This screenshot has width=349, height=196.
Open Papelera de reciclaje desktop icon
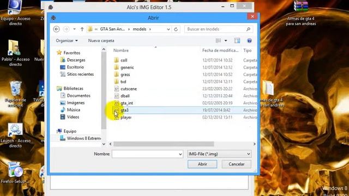click(x=15, y=94)
